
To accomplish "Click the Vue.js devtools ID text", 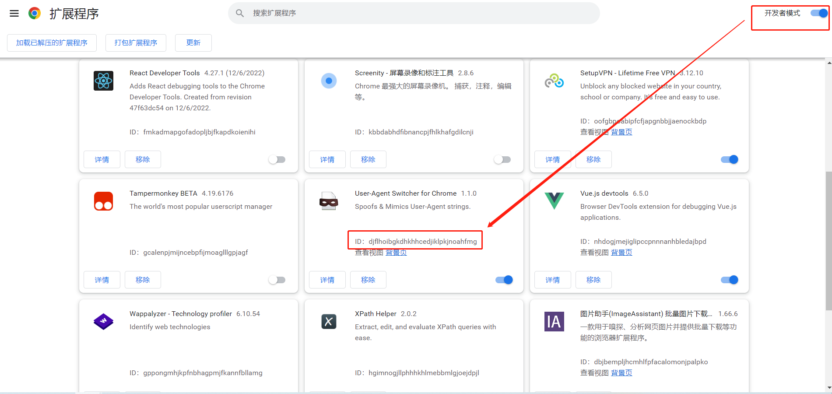I will tap(643, 242).
